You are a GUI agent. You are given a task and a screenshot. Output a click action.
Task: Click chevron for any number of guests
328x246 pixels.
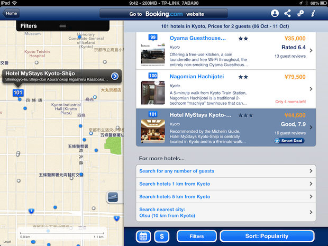click(311, 171)
